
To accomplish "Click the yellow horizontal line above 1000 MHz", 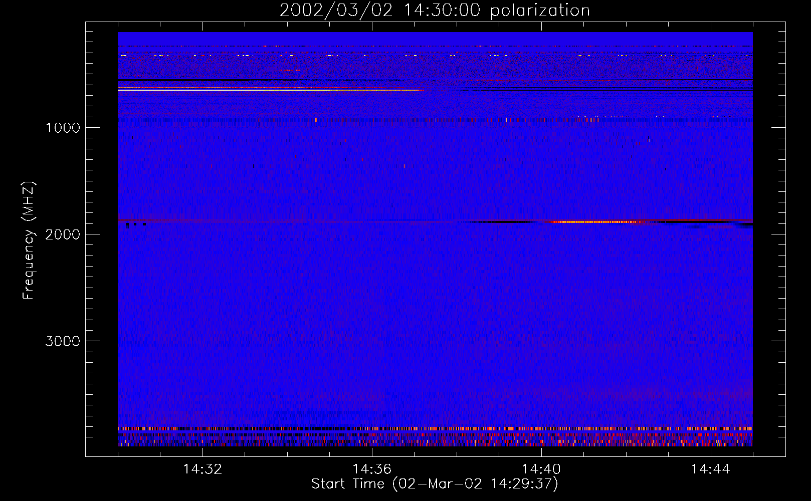I will coord(271,90).
